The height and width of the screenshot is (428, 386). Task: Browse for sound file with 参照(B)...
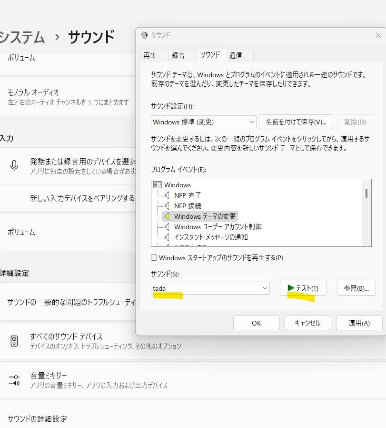click(356, 288)
